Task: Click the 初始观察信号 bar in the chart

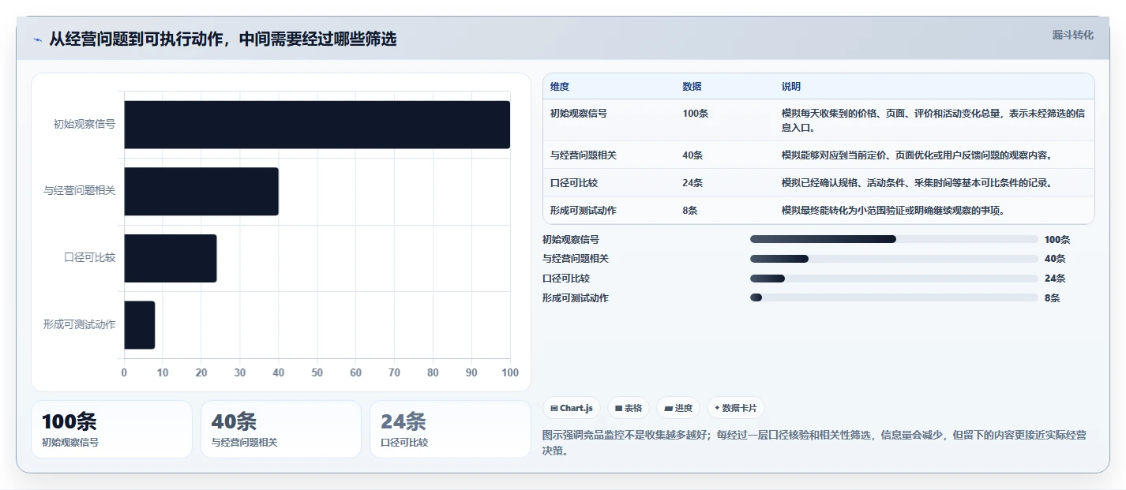Action: [317, 125]
